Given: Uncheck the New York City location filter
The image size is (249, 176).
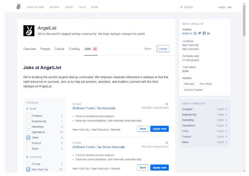Looking at the screenshot, I should [28, 170].
